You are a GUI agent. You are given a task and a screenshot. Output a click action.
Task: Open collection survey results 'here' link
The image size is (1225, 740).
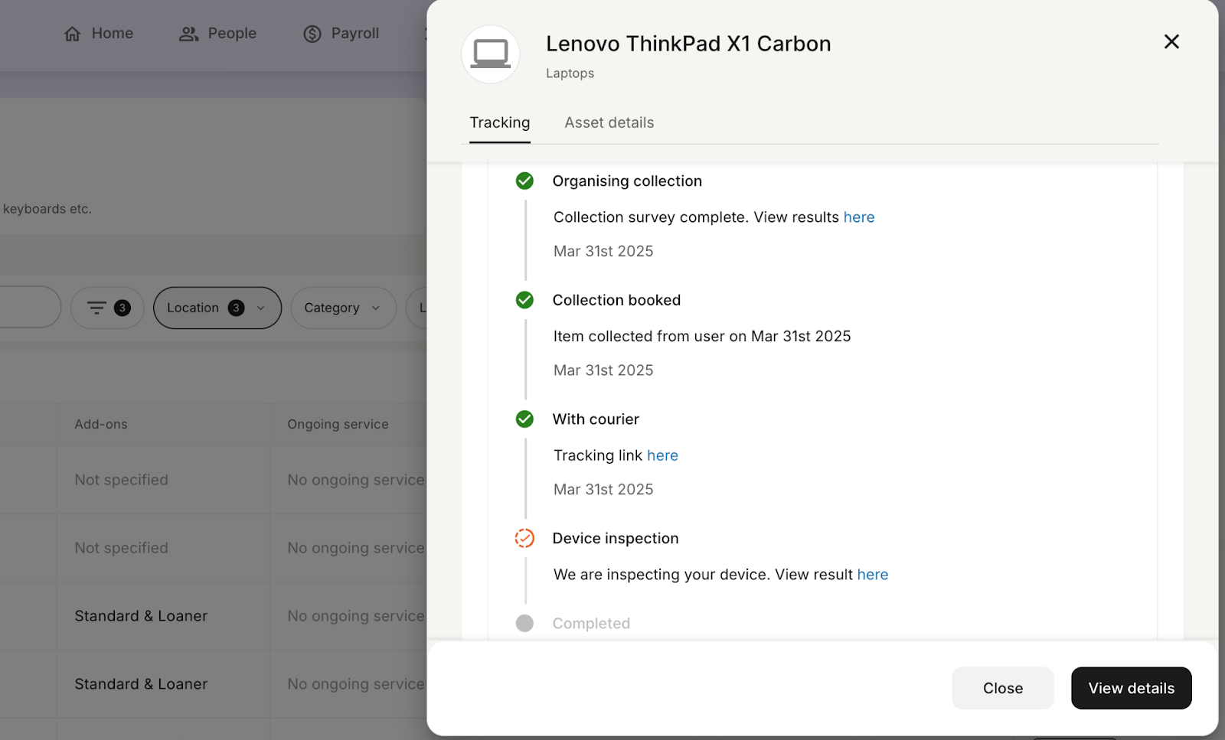pyautogui.click(x=859, y=217)
